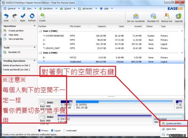Select D: (NTFS) block in Disk1 map
Screen dimensions: 188x138
[x=124, y=105]
